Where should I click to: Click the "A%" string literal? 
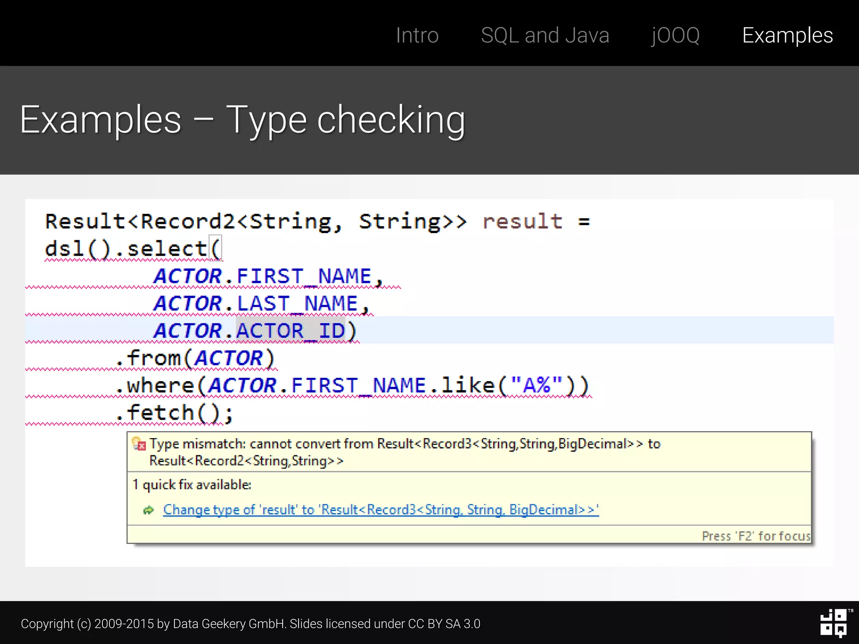tap(536, 385)
